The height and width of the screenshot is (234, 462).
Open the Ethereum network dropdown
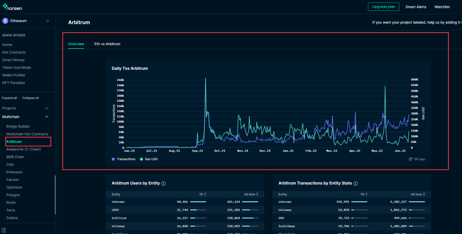[x=48, y=21]
